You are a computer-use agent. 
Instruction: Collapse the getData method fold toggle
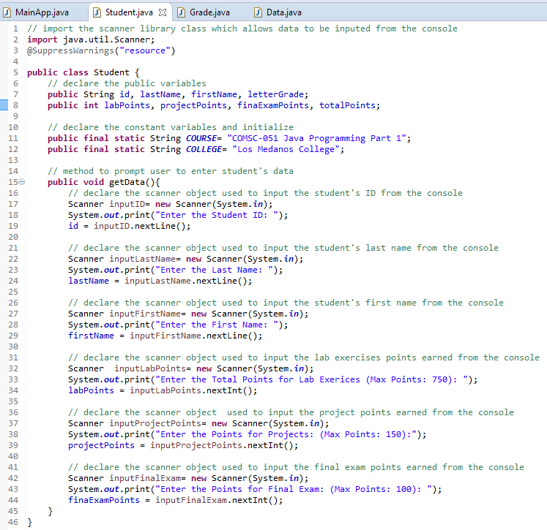click(21, 182)
